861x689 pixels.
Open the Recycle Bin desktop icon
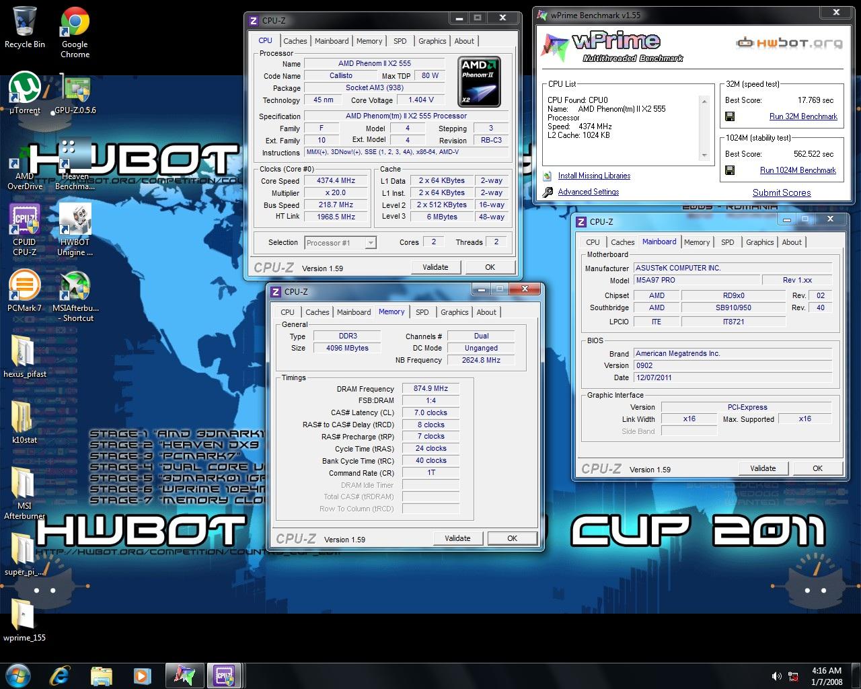point(25,28)
